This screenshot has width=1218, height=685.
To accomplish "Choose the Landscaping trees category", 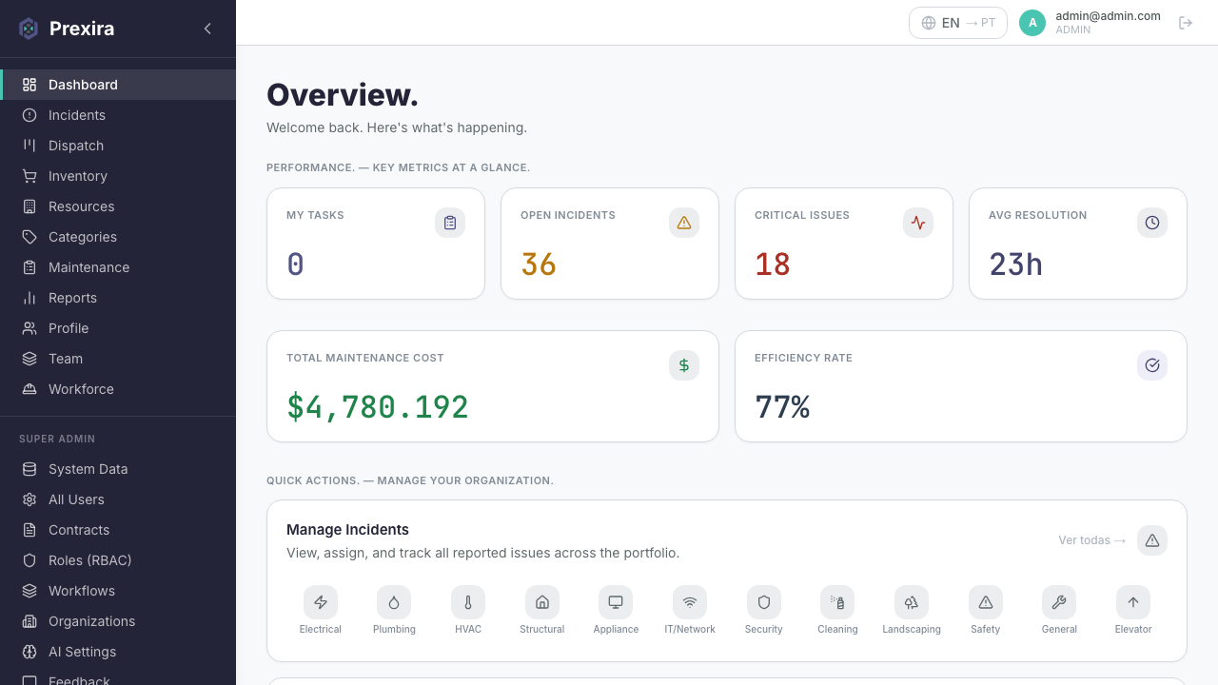I will point(912,610).
